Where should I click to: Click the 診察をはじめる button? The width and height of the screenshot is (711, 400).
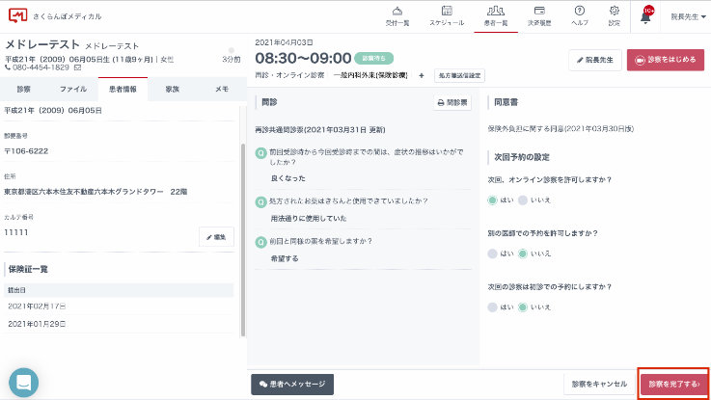tap(665, 59)
